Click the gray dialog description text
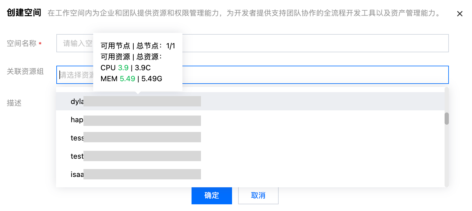Screen dimensions: 472x211 [x=244, y=13]
